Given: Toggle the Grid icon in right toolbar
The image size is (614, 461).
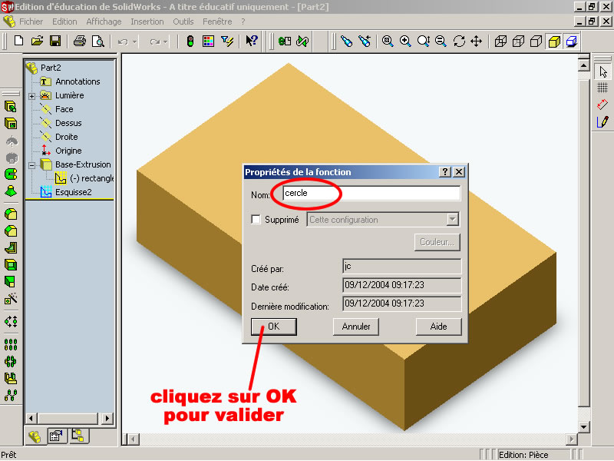Looking at the screenshot, I should 602,88.
